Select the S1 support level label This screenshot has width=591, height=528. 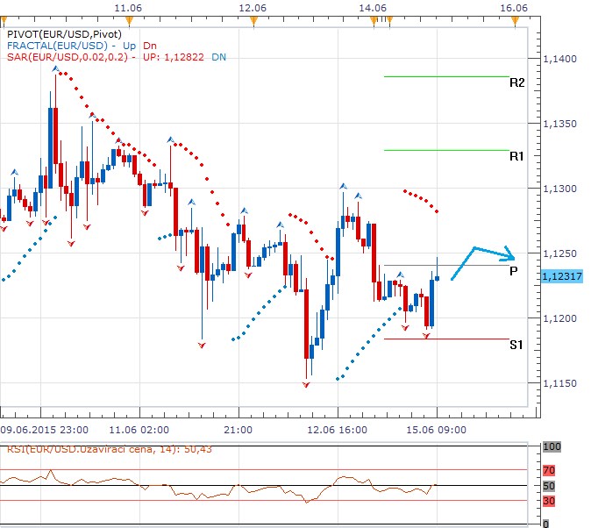tap(516, 345)
